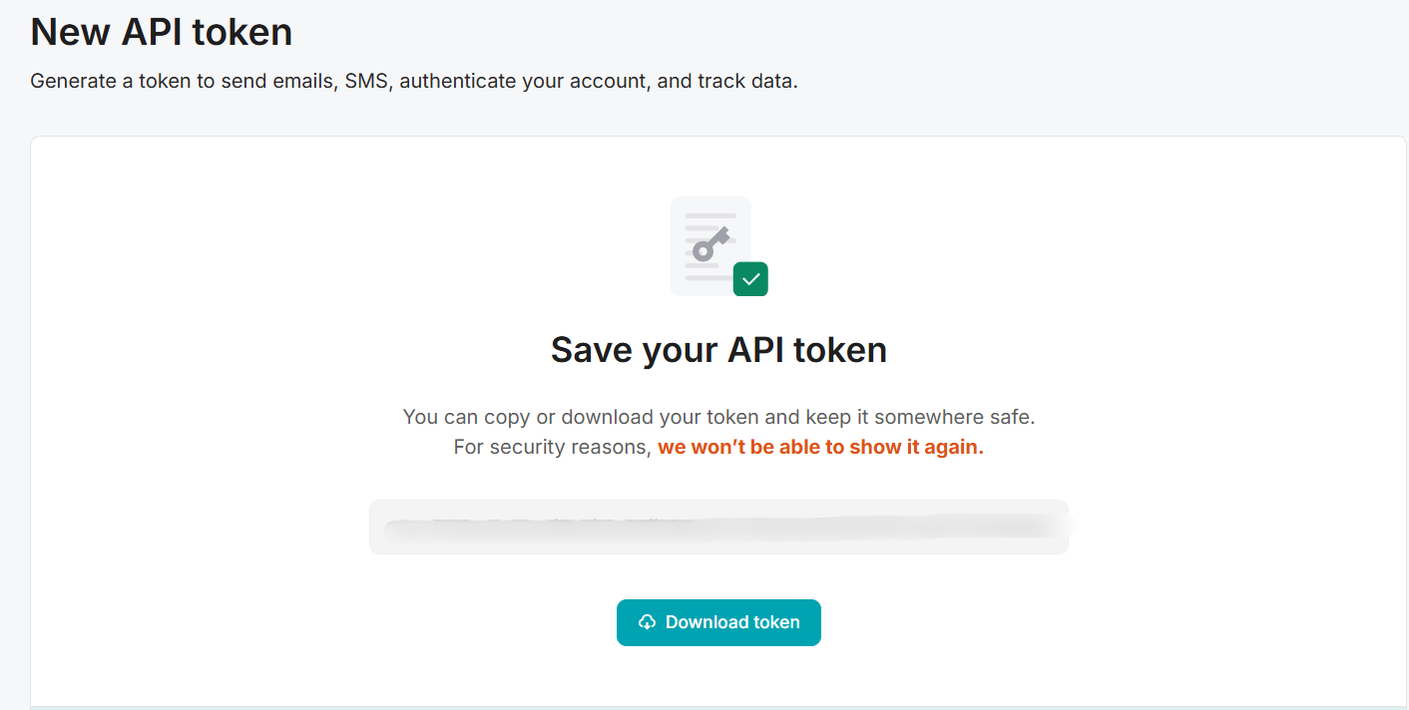Viewport: 1409px width, 710px height.
Task: Click the Download token button
Action: click(718, 621)
